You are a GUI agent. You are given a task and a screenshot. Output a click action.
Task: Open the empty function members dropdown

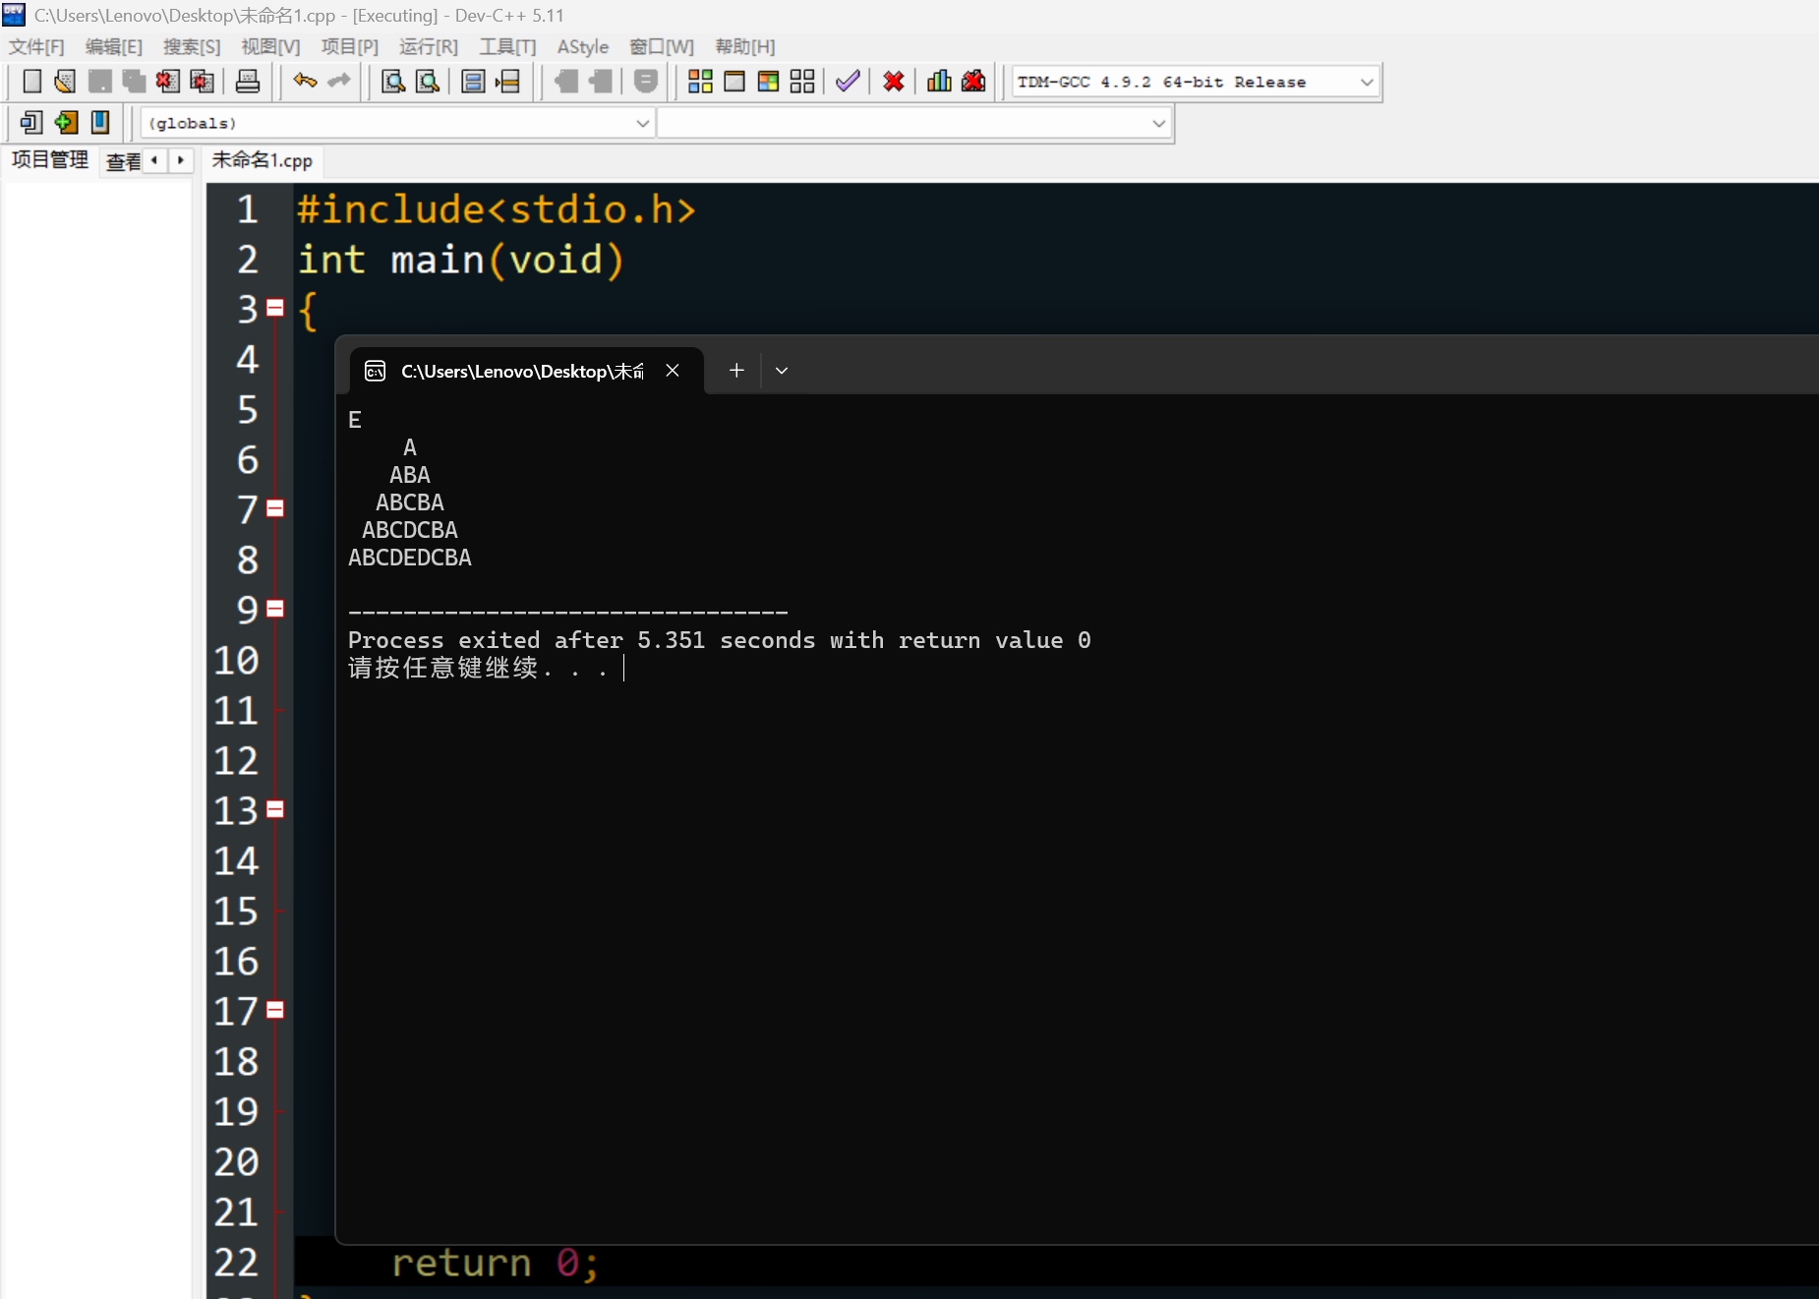point(1158,123)
